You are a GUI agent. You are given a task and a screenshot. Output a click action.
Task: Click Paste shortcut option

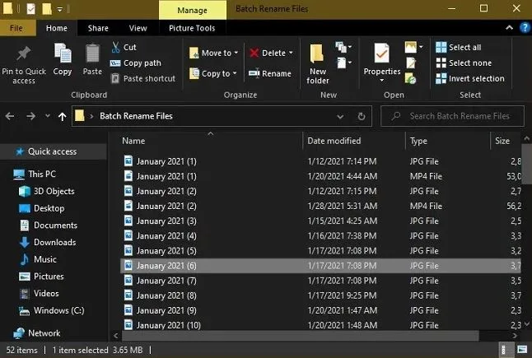click(x=143, y=79)
